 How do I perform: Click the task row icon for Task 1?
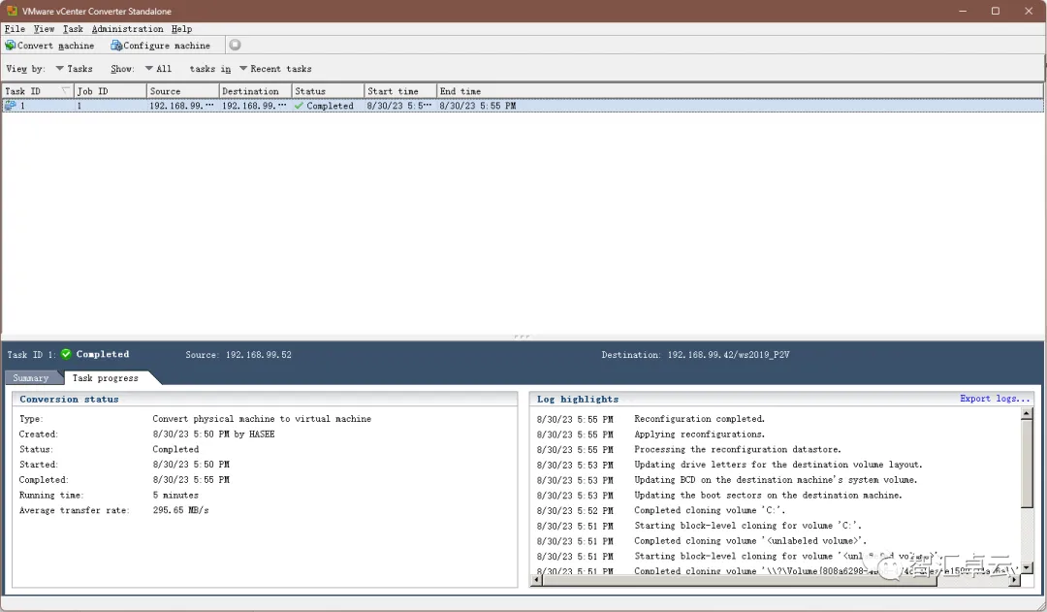10,106
